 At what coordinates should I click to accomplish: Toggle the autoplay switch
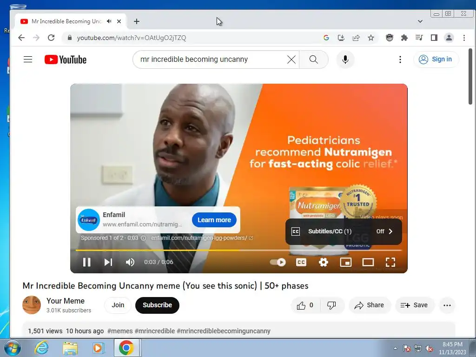tap(278, 262)
